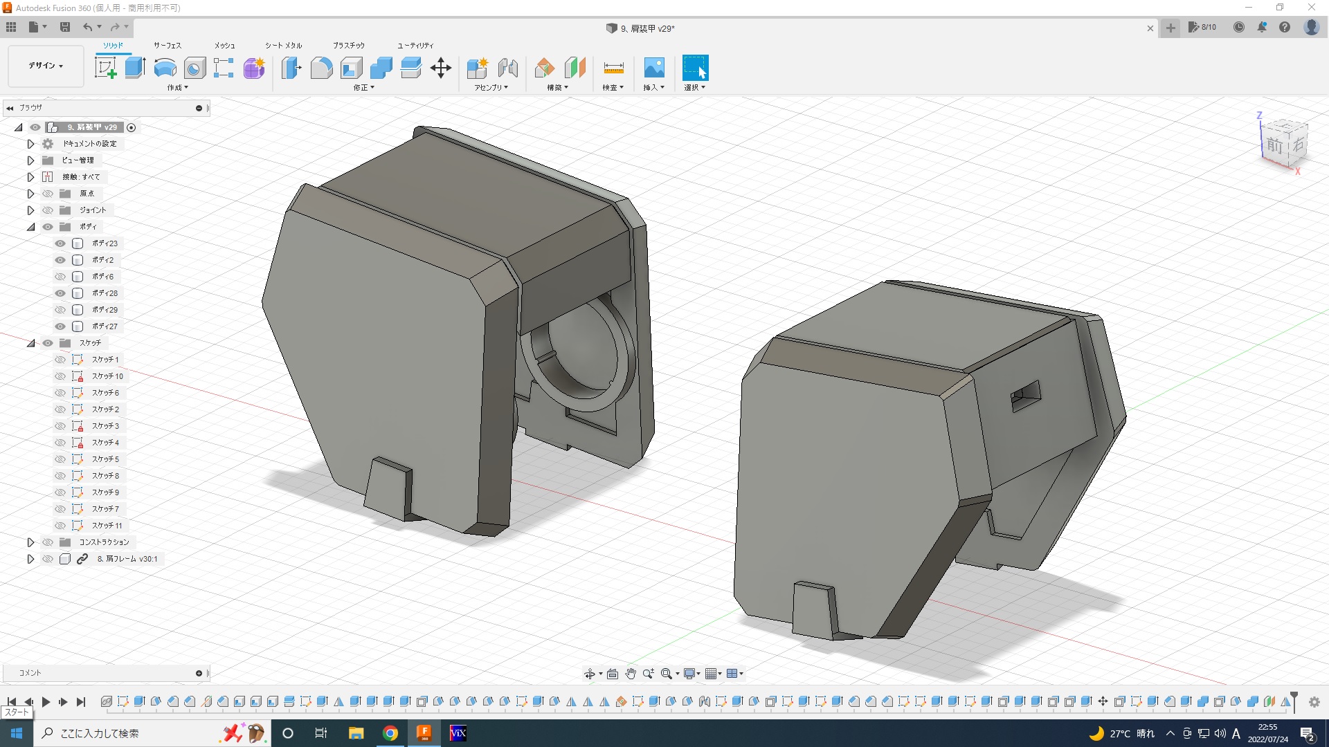
Task: Open the シート メタル tab
Action: [283, 46]
